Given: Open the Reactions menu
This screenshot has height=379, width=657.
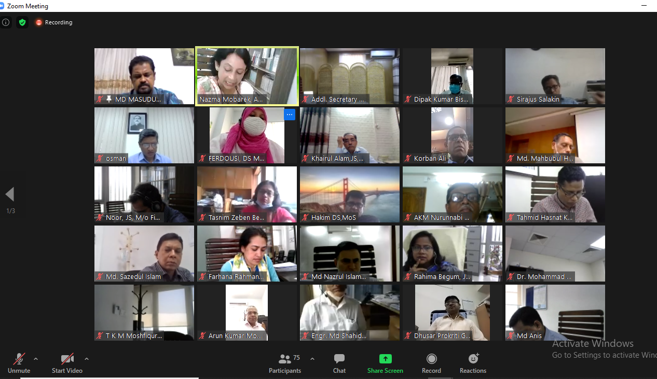Looking at the screenshot, I should coord(473,363).
